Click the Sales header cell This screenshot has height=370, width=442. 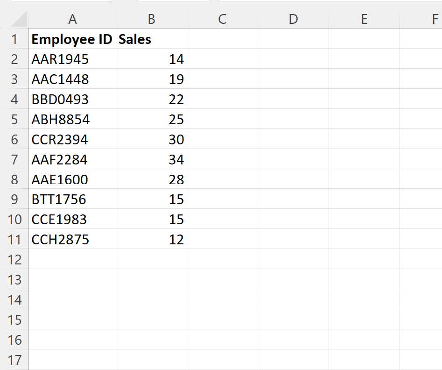tap(151, 39)
